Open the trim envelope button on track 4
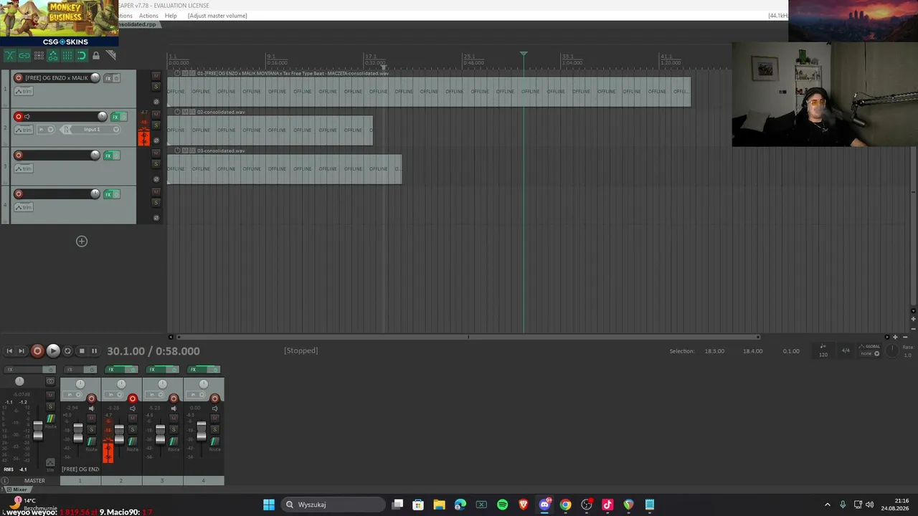 pyautogui.click(x=24, y=207)
